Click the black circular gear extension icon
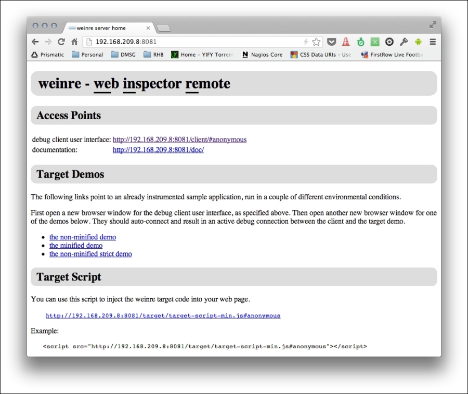Screen dimensions: 468x394 click(x=389, y=42)
